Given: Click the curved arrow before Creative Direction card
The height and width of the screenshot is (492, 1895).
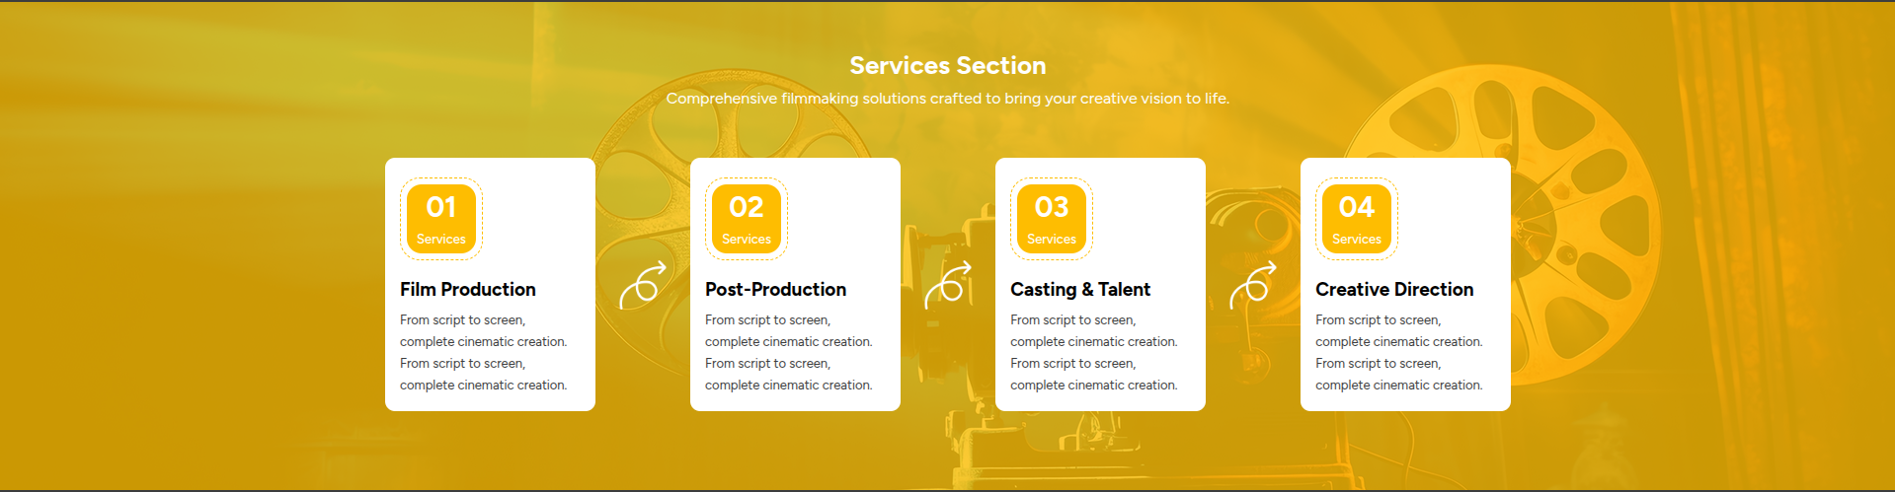Looking at the screenshot, I should click(1252, 285).
